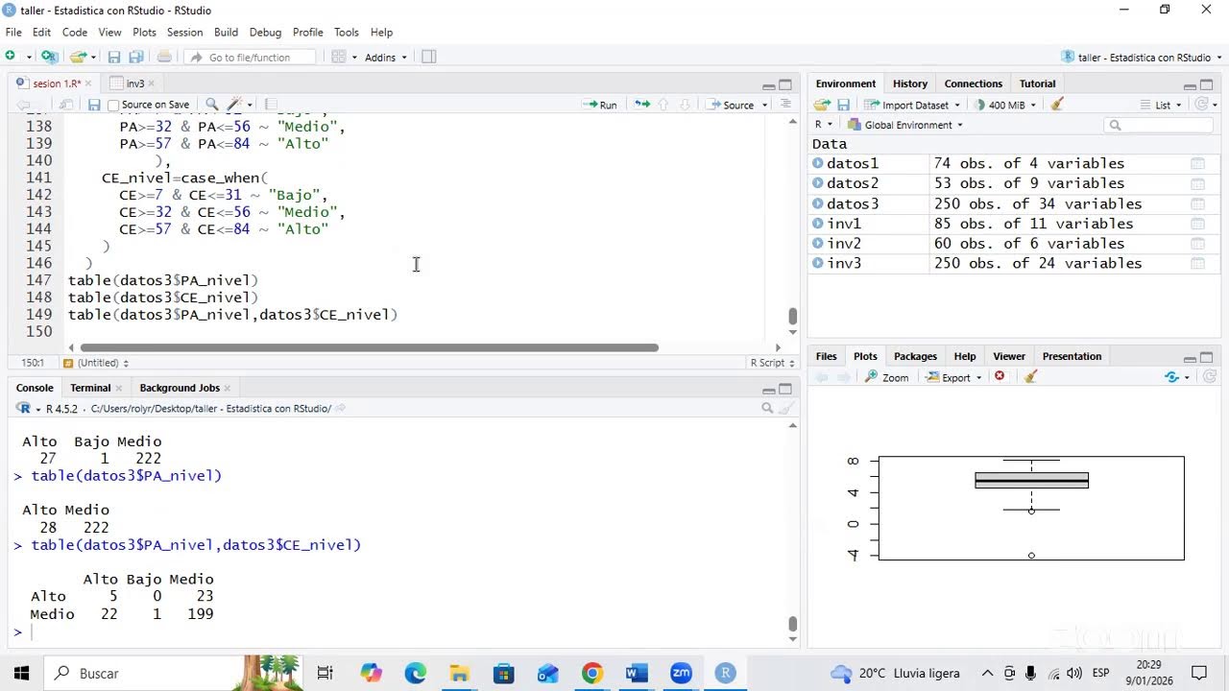The height and width of the screenshot is (691, 1229).
Task: Toggle the Source on Save checkbox
Action: (x=113, y=105)
